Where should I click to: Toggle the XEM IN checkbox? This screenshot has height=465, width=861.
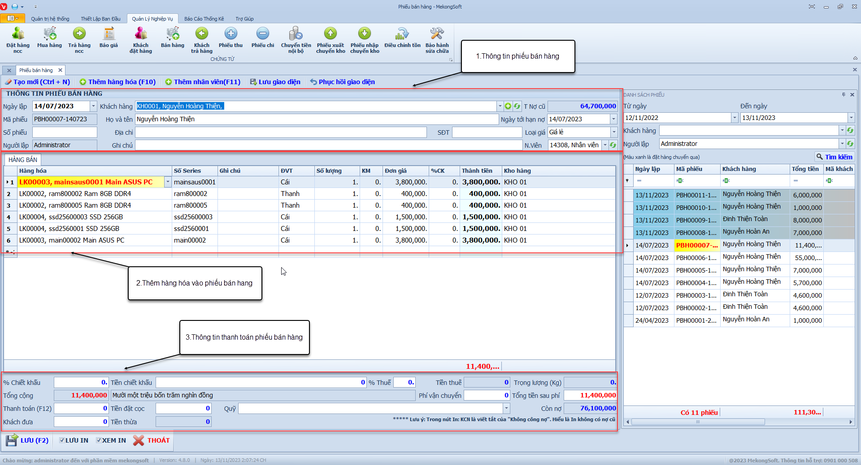tap(99, 440)
